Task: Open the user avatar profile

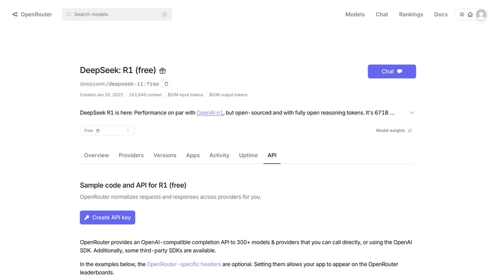Action: 481,14
